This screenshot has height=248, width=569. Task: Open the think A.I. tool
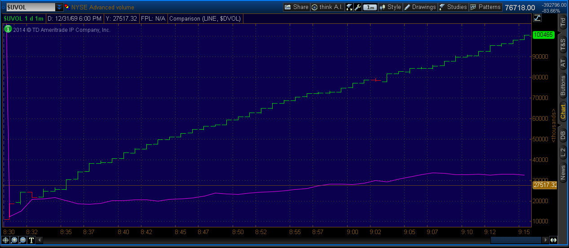click(x=327, y=7)
